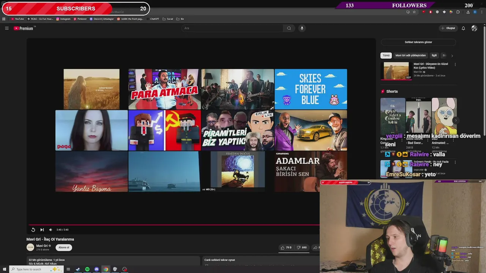
Task: Open ChatGPT bookmark
Action: pos(153,19)
